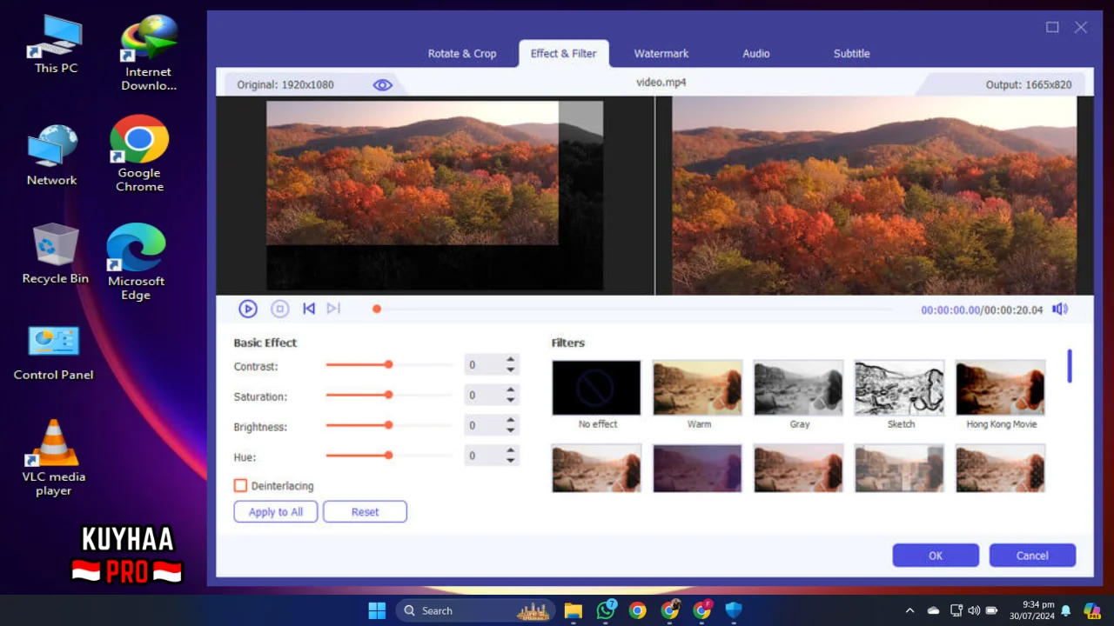Click the Saturation value input field
1114x626 pixels.
coord(484,396)
